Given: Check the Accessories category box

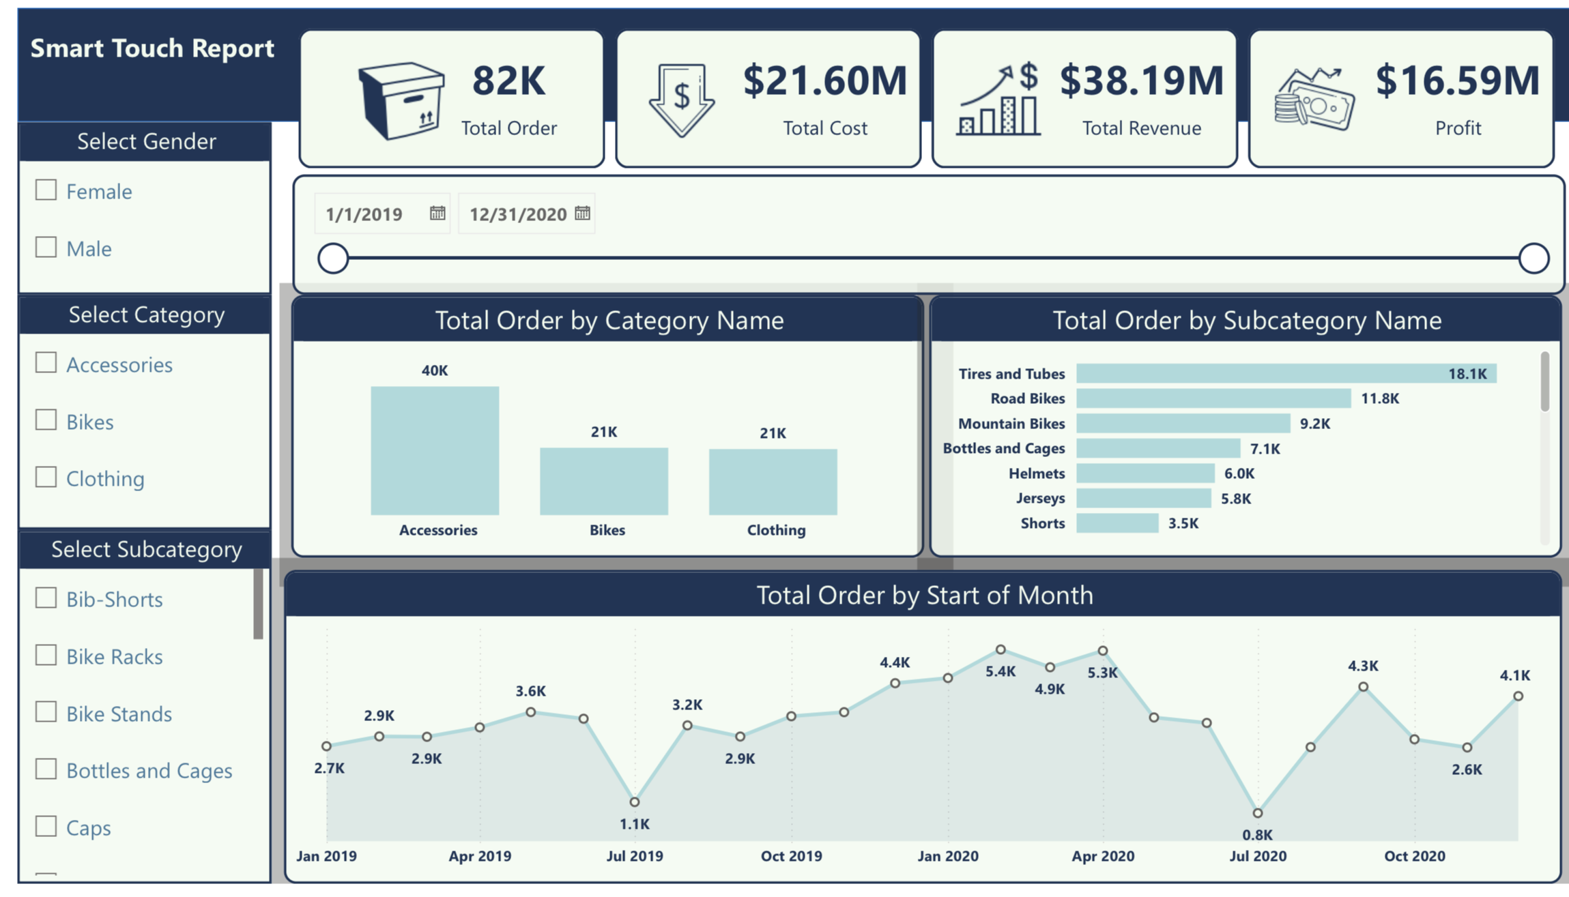Looking at the screenshot, I should (46, 362).
